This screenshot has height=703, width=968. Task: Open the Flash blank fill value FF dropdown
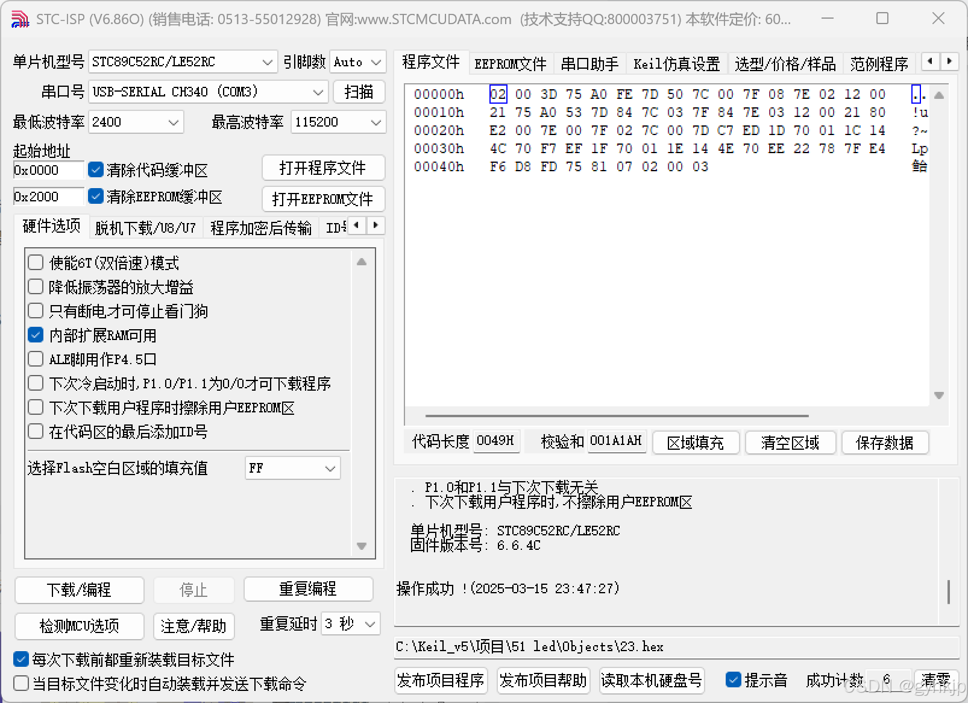[330, 468]
